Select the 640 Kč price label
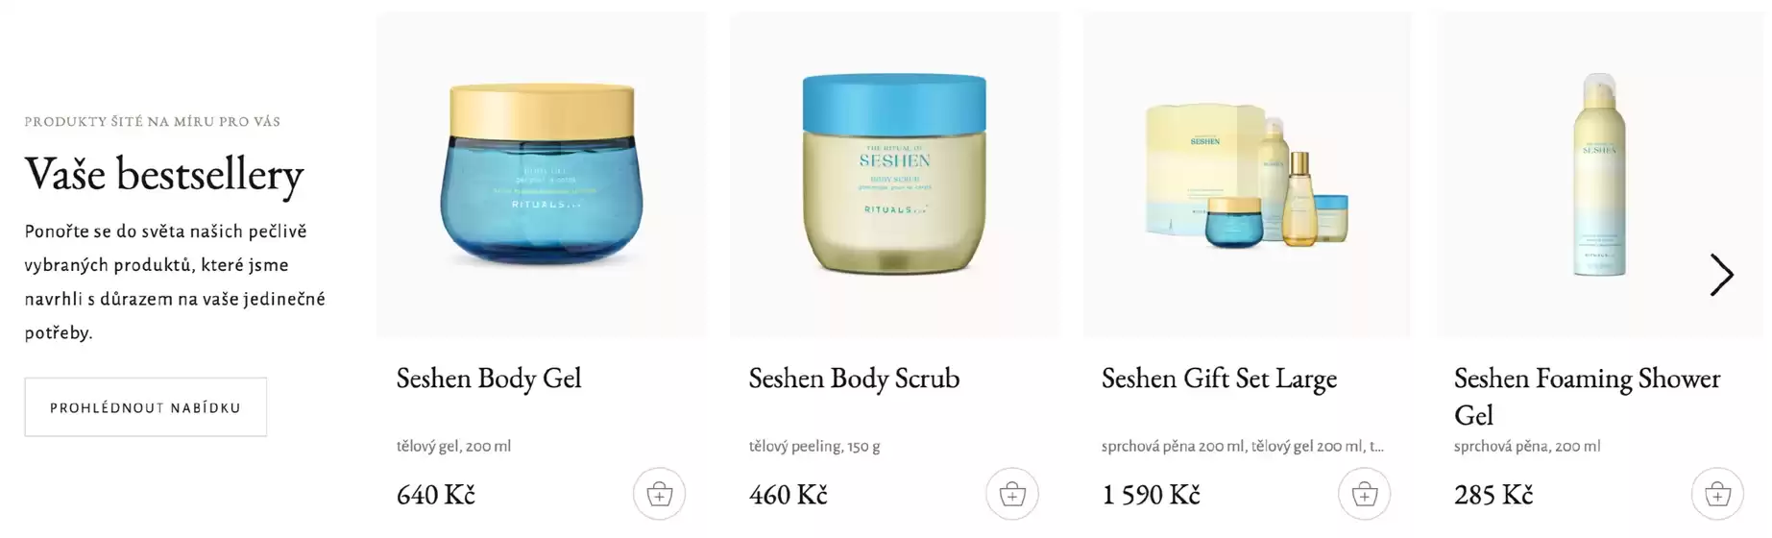Screen dimensions: 1772x538 click(436, 495)
